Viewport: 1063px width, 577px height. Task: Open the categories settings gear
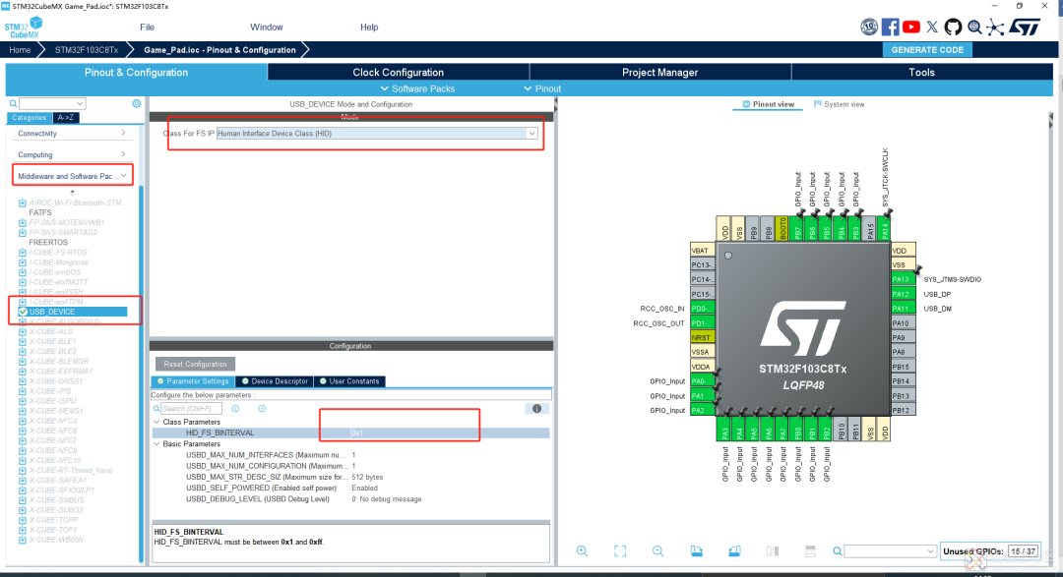click(x=136, y=103)
